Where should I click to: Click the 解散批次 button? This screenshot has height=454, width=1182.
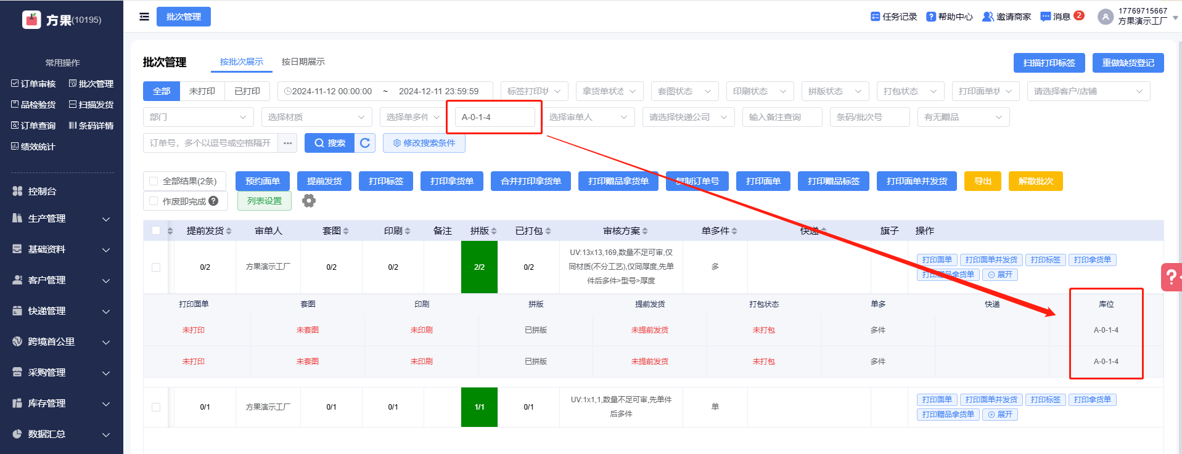click(1036, 181)
